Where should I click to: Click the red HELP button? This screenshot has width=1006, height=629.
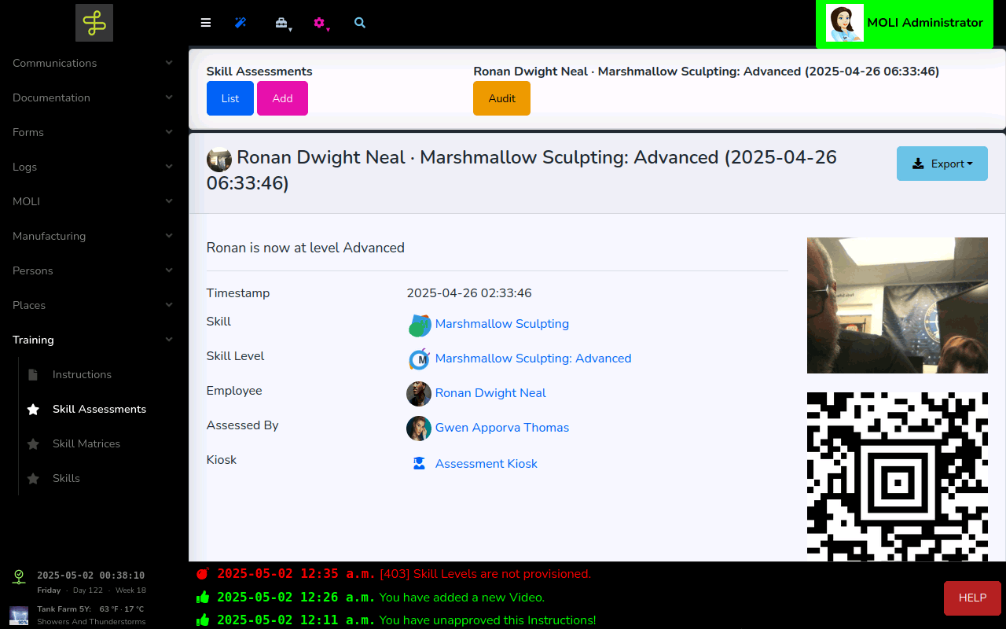(x=972, y=598)
